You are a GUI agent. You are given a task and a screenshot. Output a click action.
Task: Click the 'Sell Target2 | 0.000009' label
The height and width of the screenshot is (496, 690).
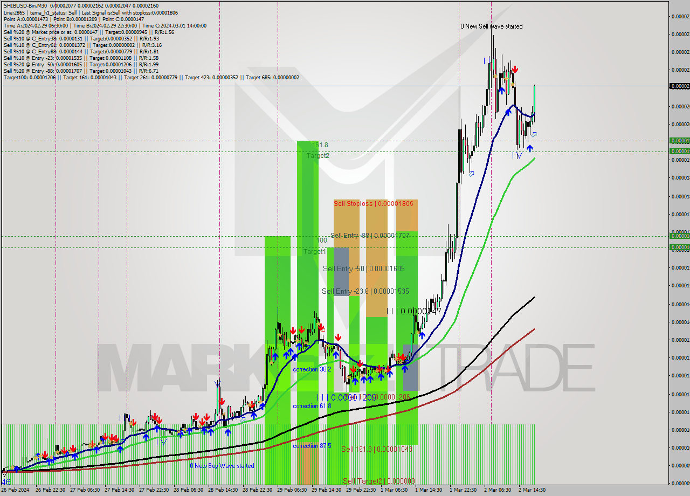379,481
